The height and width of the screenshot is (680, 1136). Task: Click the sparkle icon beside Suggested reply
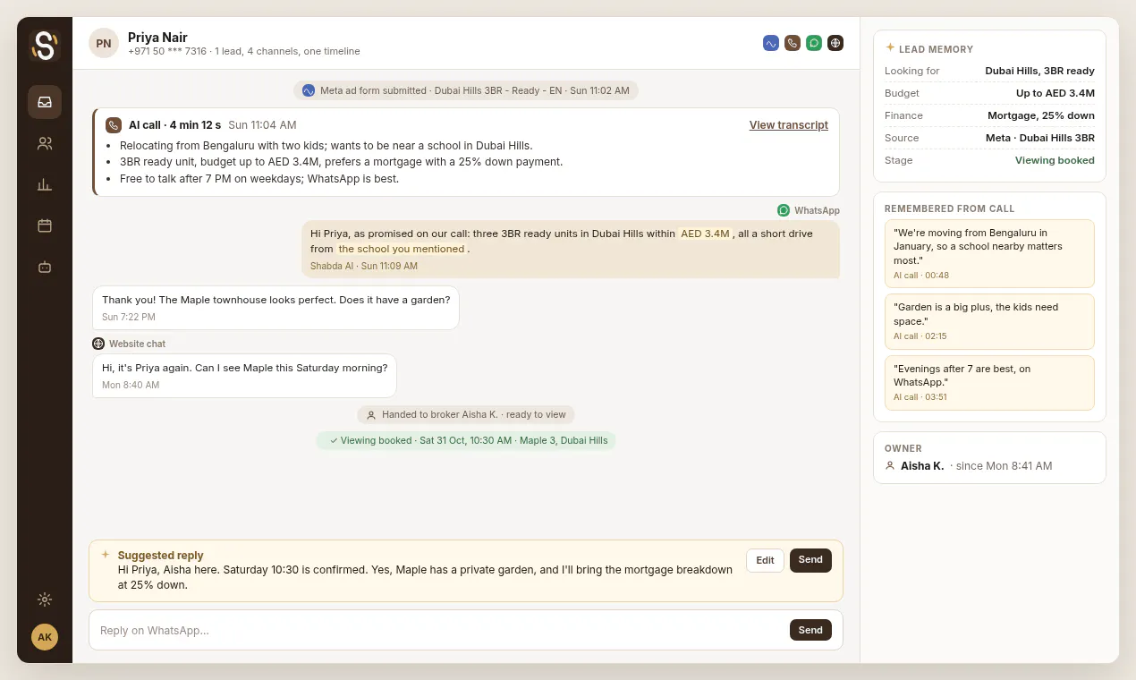pos(106,555)
